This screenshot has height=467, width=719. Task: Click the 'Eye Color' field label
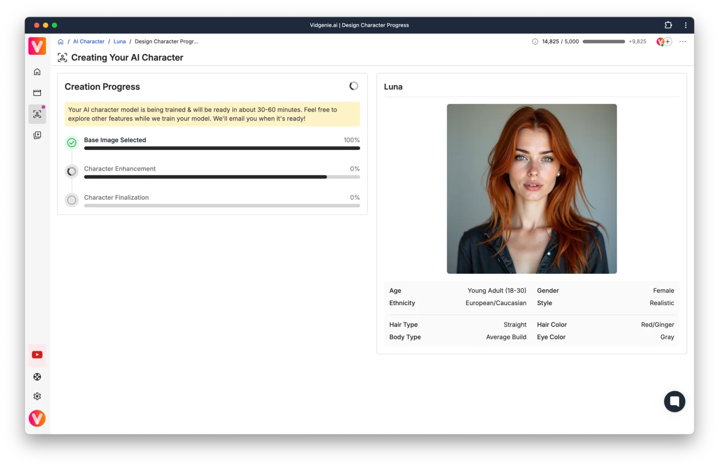551,337
